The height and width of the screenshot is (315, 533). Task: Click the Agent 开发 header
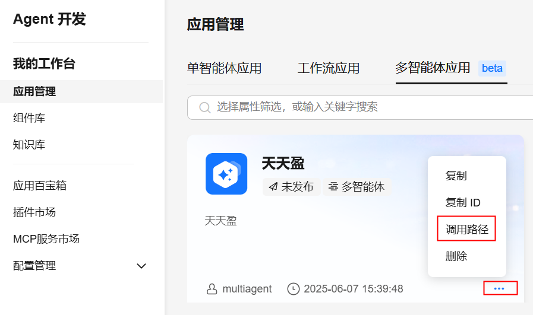coord(50,19)
